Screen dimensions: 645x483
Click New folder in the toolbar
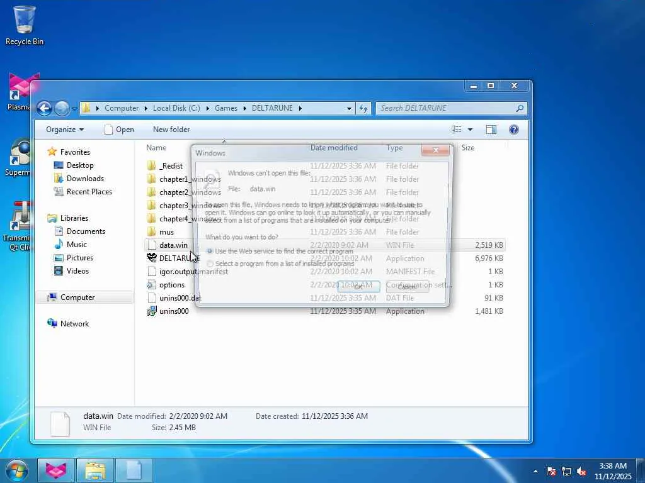171,130
